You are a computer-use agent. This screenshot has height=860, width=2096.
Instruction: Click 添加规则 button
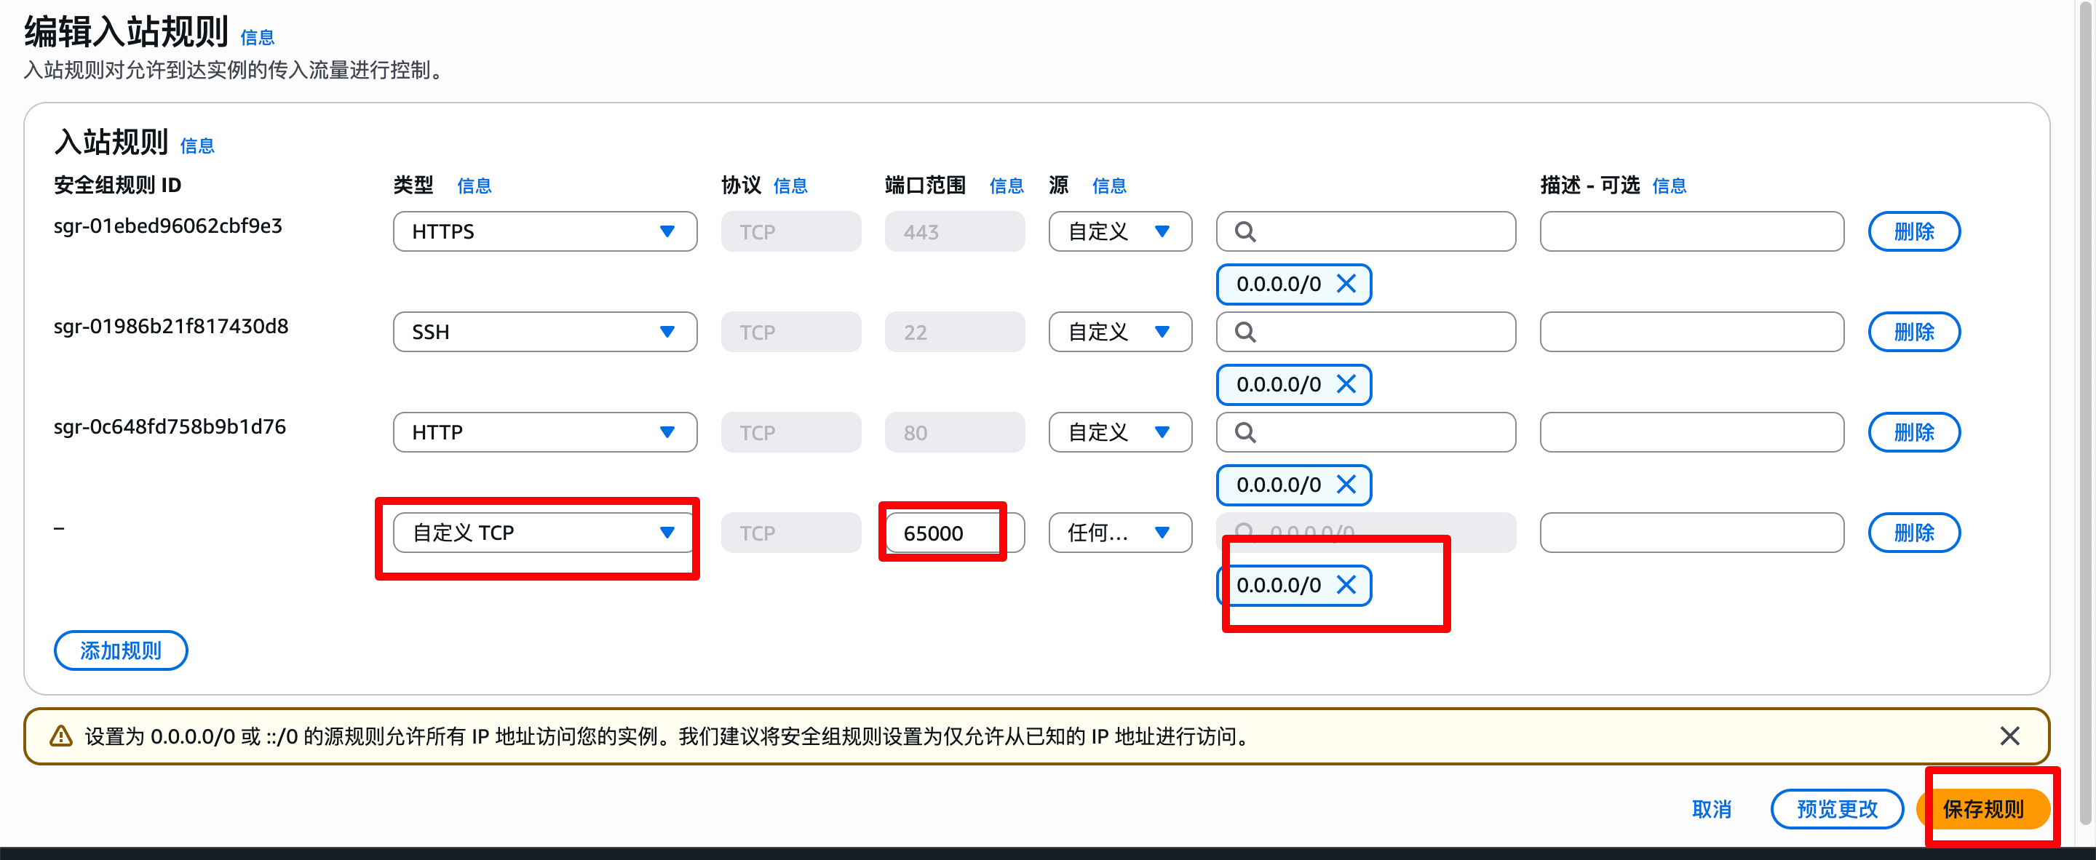click(120, 651)
